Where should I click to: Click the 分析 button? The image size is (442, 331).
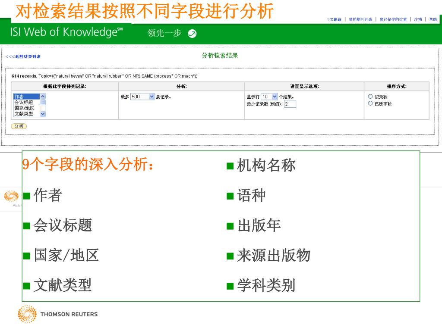tap(19, 126)
